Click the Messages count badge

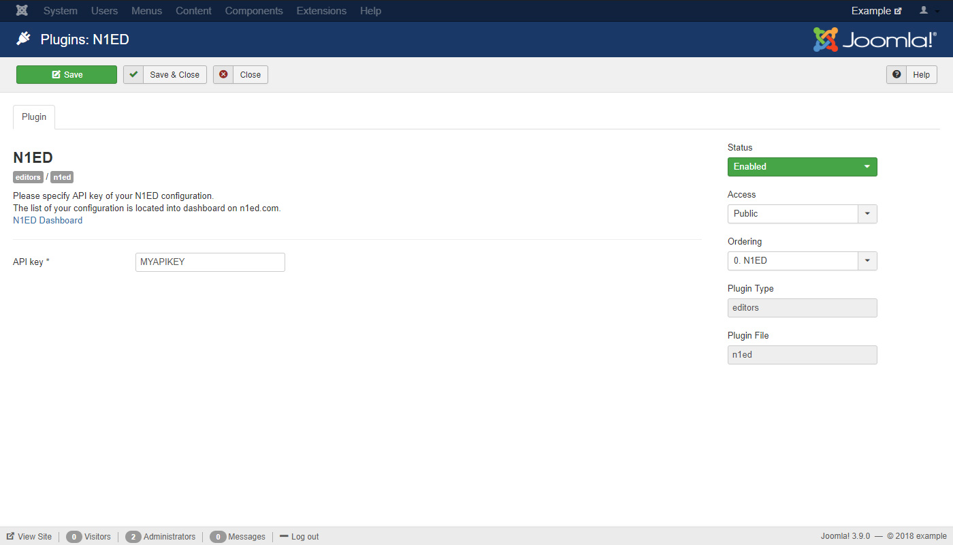click(x=218, y=537)
